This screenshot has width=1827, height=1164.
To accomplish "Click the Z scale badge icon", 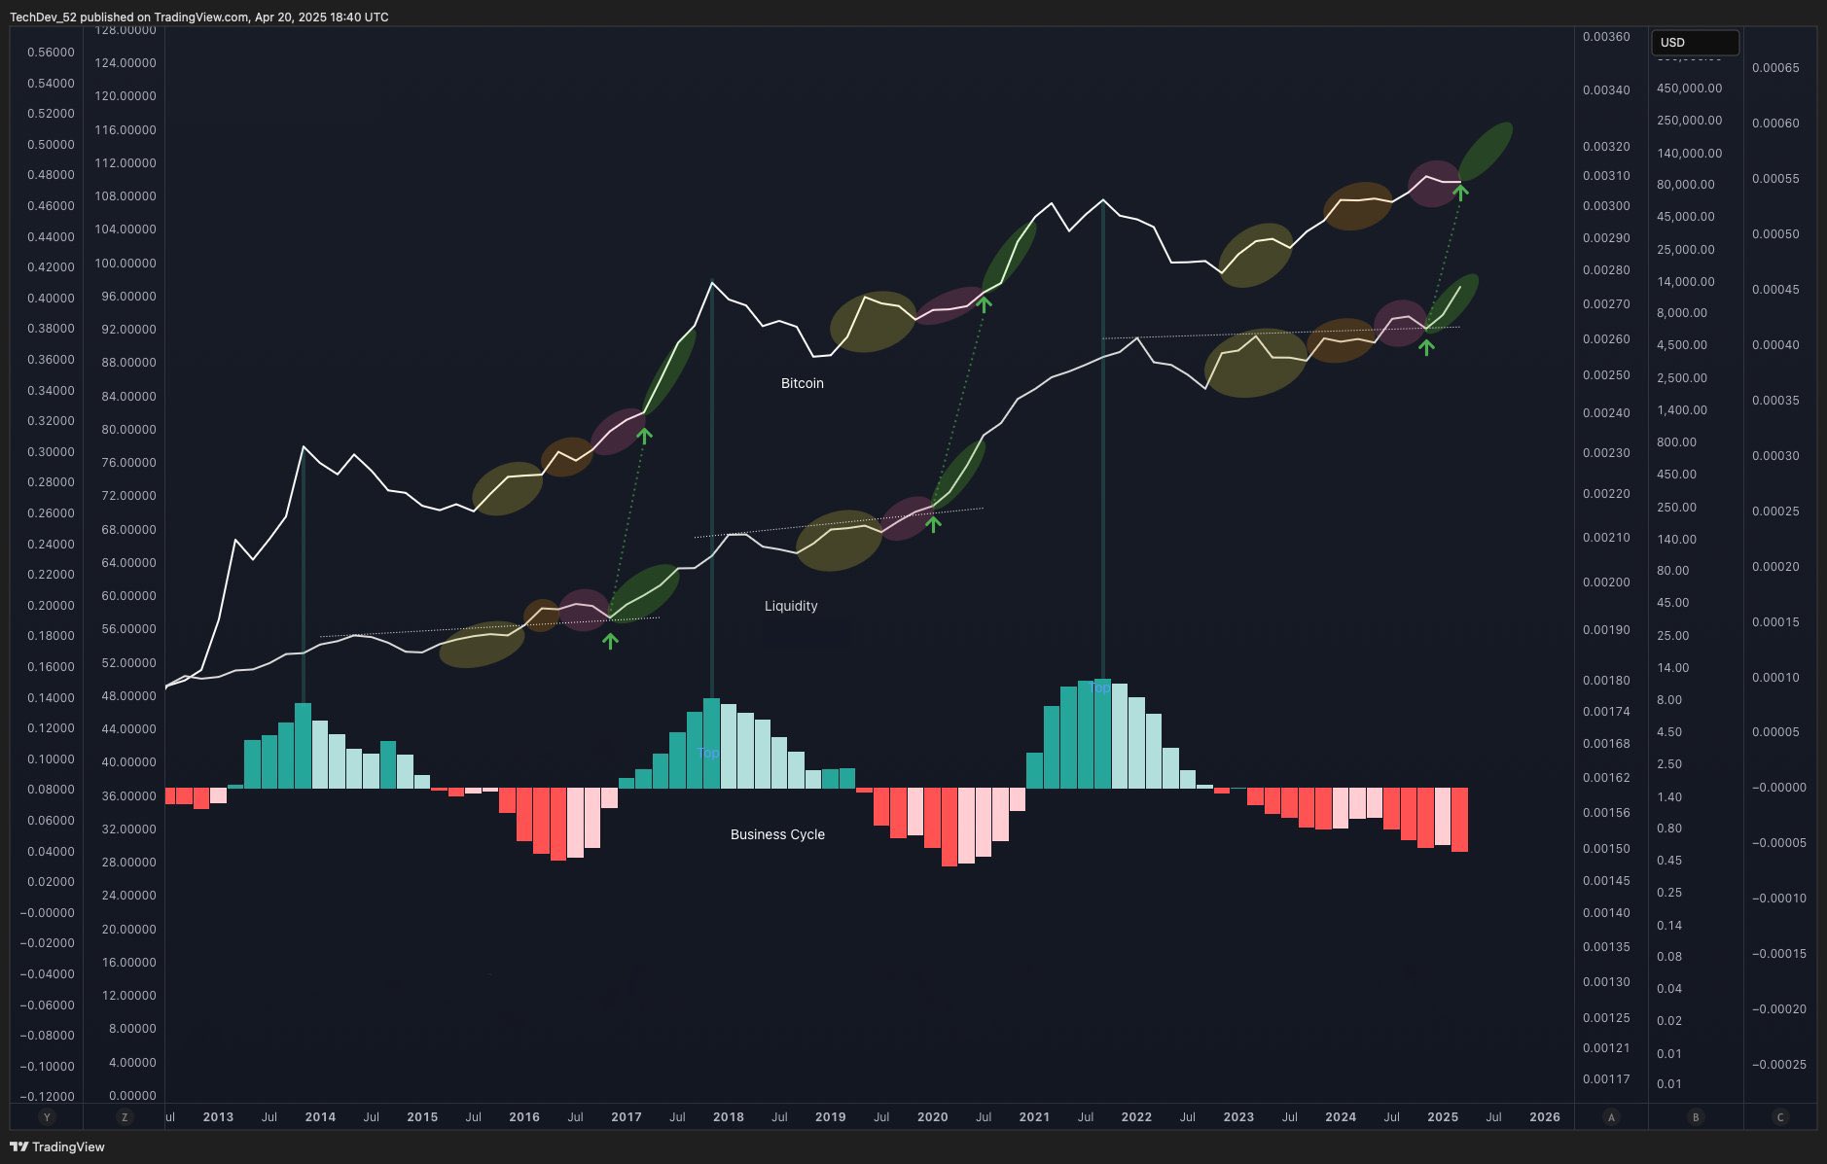I will tap(124, 1117).
